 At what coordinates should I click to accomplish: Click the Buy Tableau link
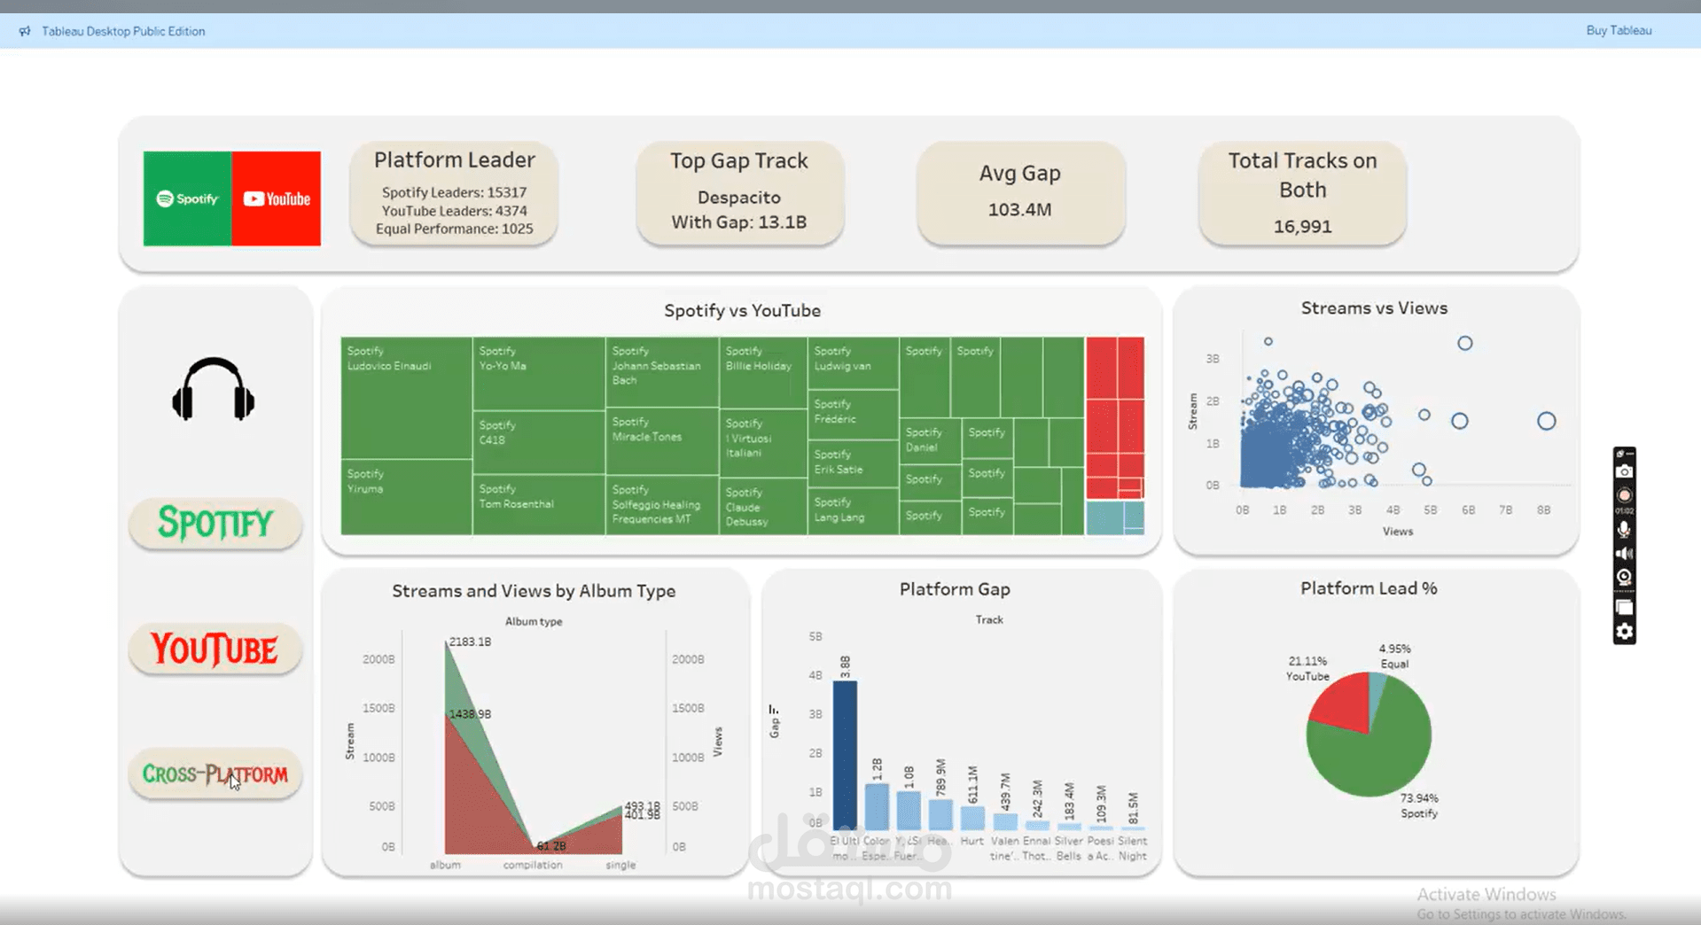pos(1619,30)
